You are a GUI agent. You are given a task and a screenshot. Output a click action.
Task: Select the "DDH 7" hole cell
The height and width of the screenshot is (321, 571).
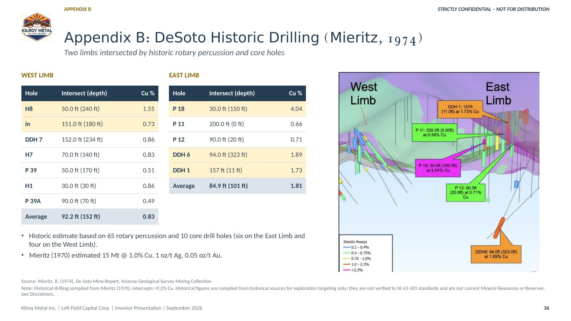[x=34, y=140]
